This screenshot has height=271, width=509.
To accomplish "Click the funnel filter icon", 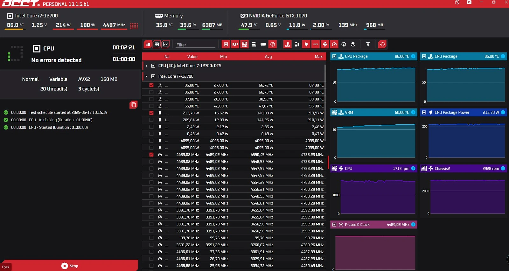I will tap(368, 45).
